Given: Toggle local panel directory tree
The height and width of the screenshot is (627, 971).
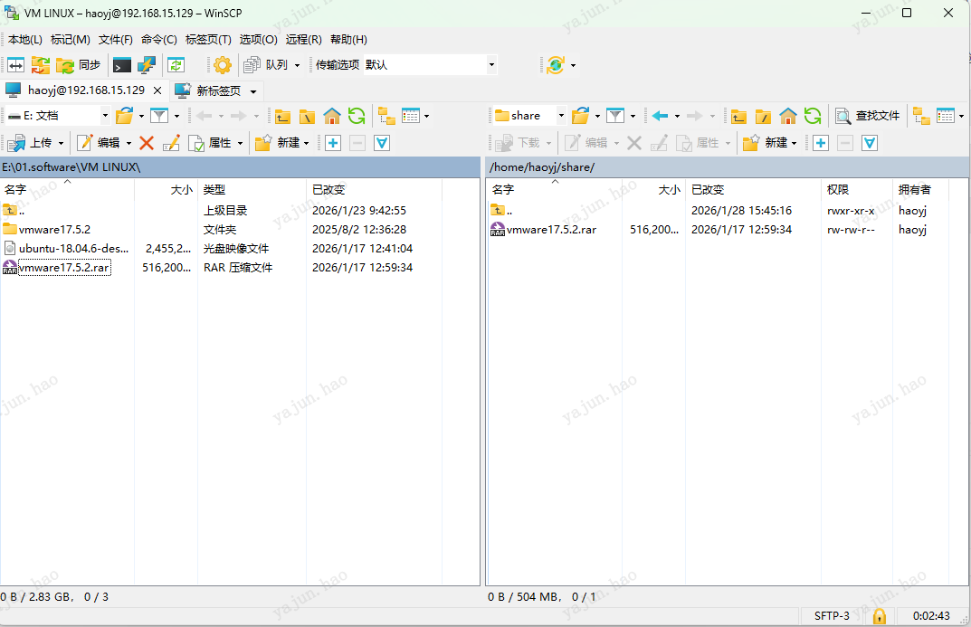Looking at the screenshot, I should pos(387,116).
